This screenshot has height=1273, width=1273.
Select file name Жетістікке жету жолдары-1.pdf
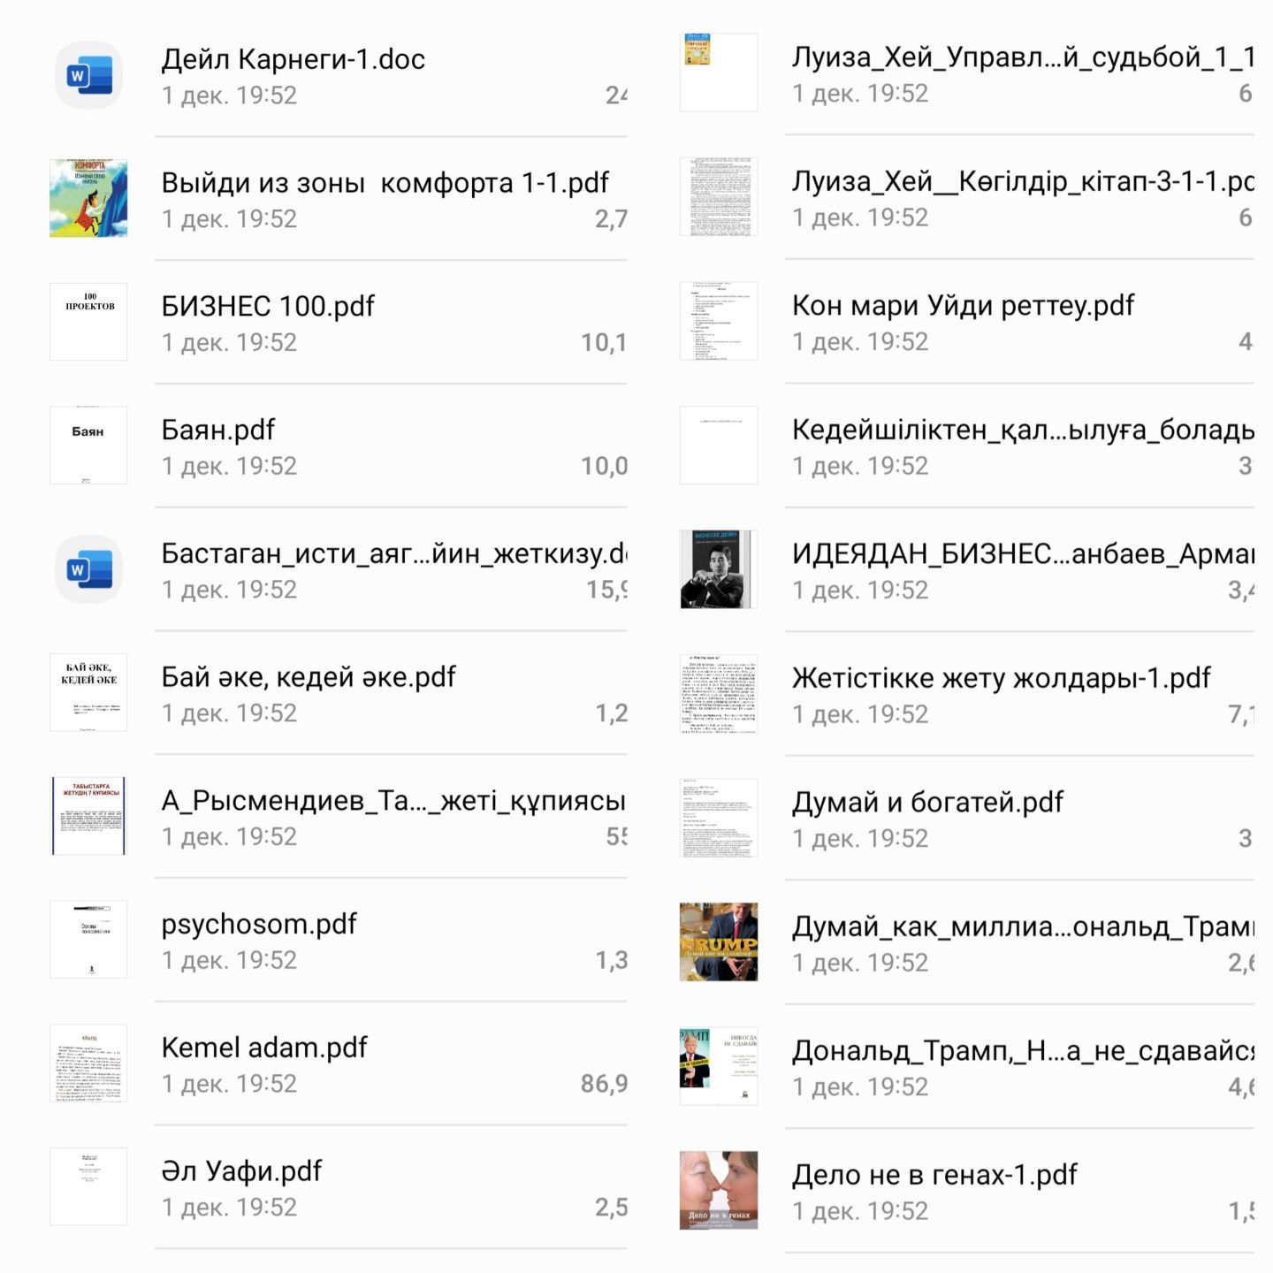[x=1001, y=679]
